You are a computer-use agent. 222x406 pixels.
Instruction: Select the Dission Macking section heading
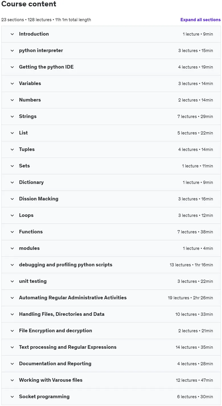click(39, 199)
